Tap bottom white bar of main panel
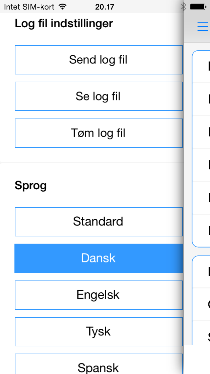210x374 pixels. [197, 360]
